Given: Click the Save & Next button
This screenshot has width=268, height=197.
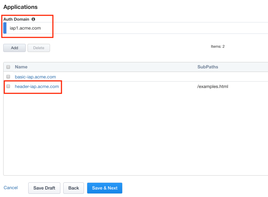Looking at the screenshot, I should click(x=105, y=188).
